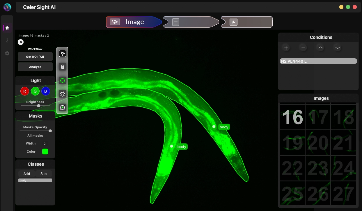Open settings via the gear sidebar icon
This screenshot has width=362, height=211.
(x=7, y=53)
